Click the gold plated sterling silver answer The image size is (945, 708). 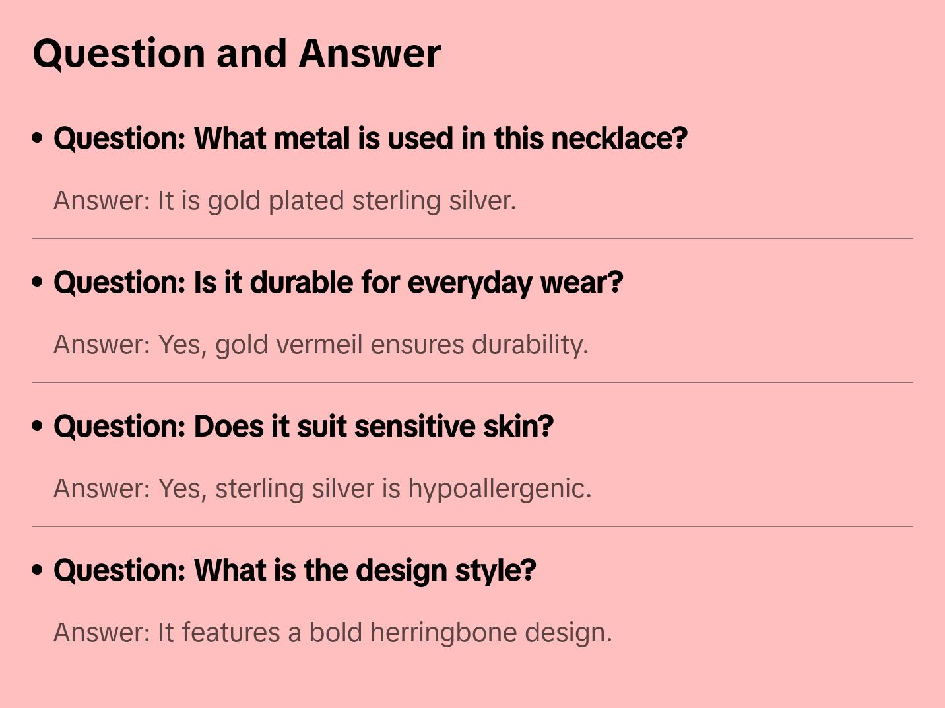(x=284, y=201)
